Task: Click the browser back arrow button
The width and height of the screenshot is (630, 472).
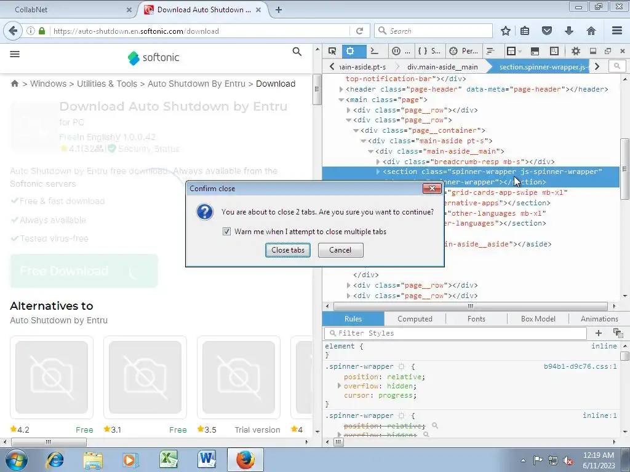Action: 13,31
